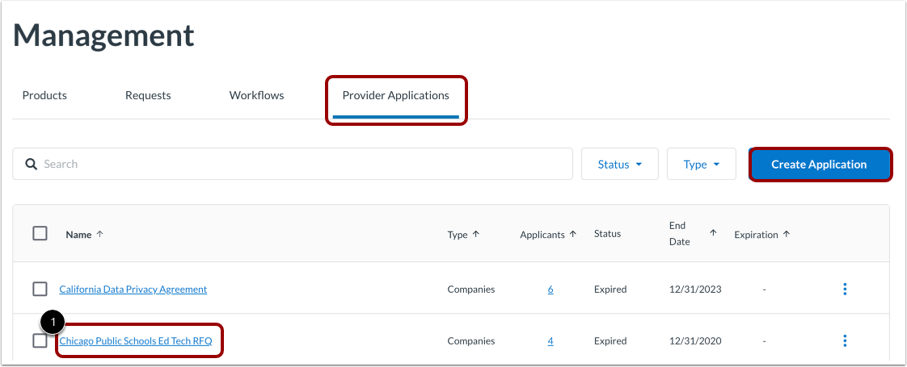View the 4 applicants for the Chicago RFQ

[550, 341]
